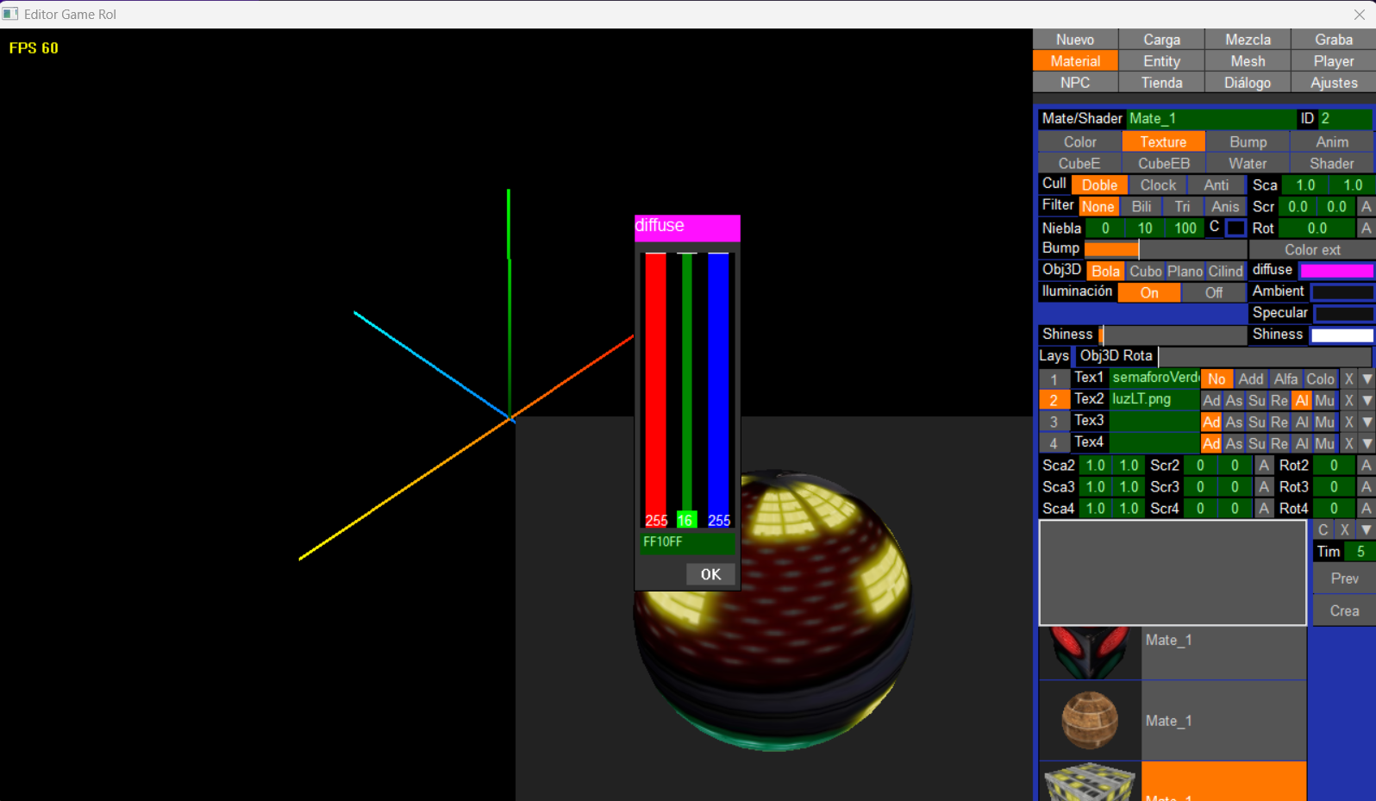Set Cull mode to Clock
This screenshot has width=1376, height=801.
[1157, 185]
